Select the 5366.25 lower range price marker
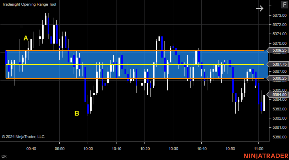 pyautogui.click(x=278, y=78)
